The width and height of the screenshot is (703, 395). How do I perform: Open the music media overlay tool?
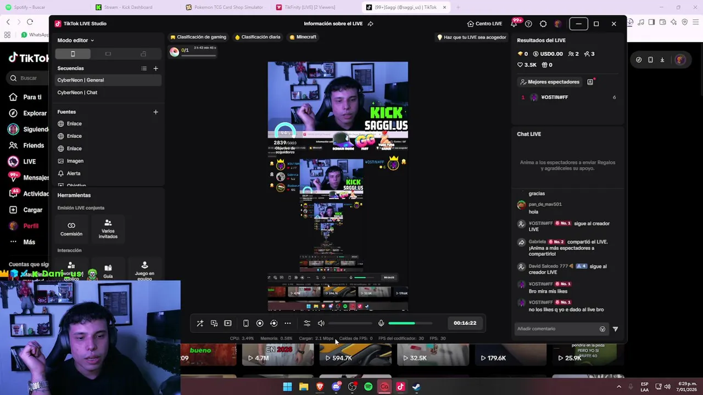[214, 323]
